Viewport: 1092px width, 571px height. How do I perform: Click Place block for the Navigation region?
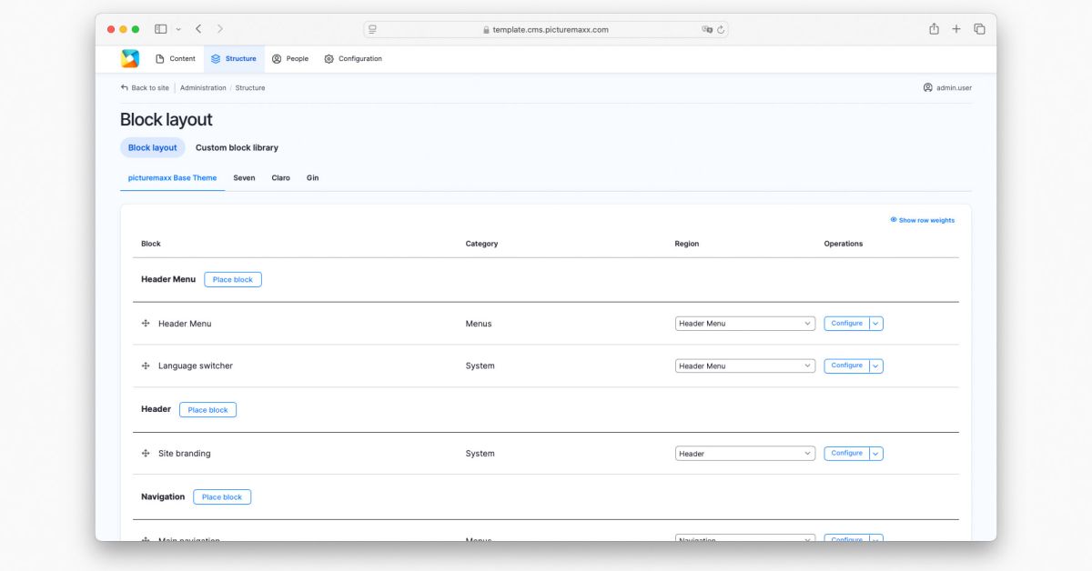(222, 497)
